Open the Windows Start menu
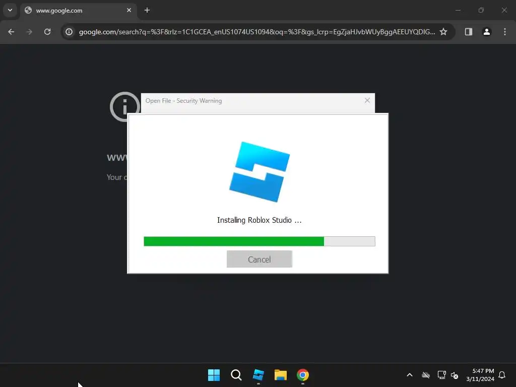Viewport: 516px width, 387px height. 214,375
